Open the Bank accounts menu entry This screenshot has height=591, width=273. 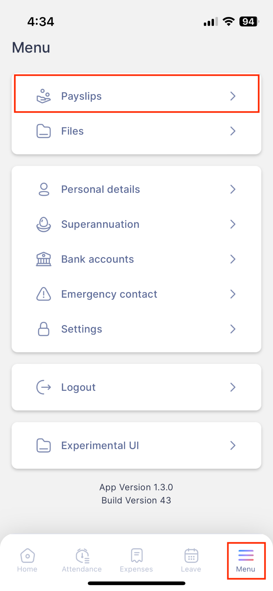click(136, 259)
